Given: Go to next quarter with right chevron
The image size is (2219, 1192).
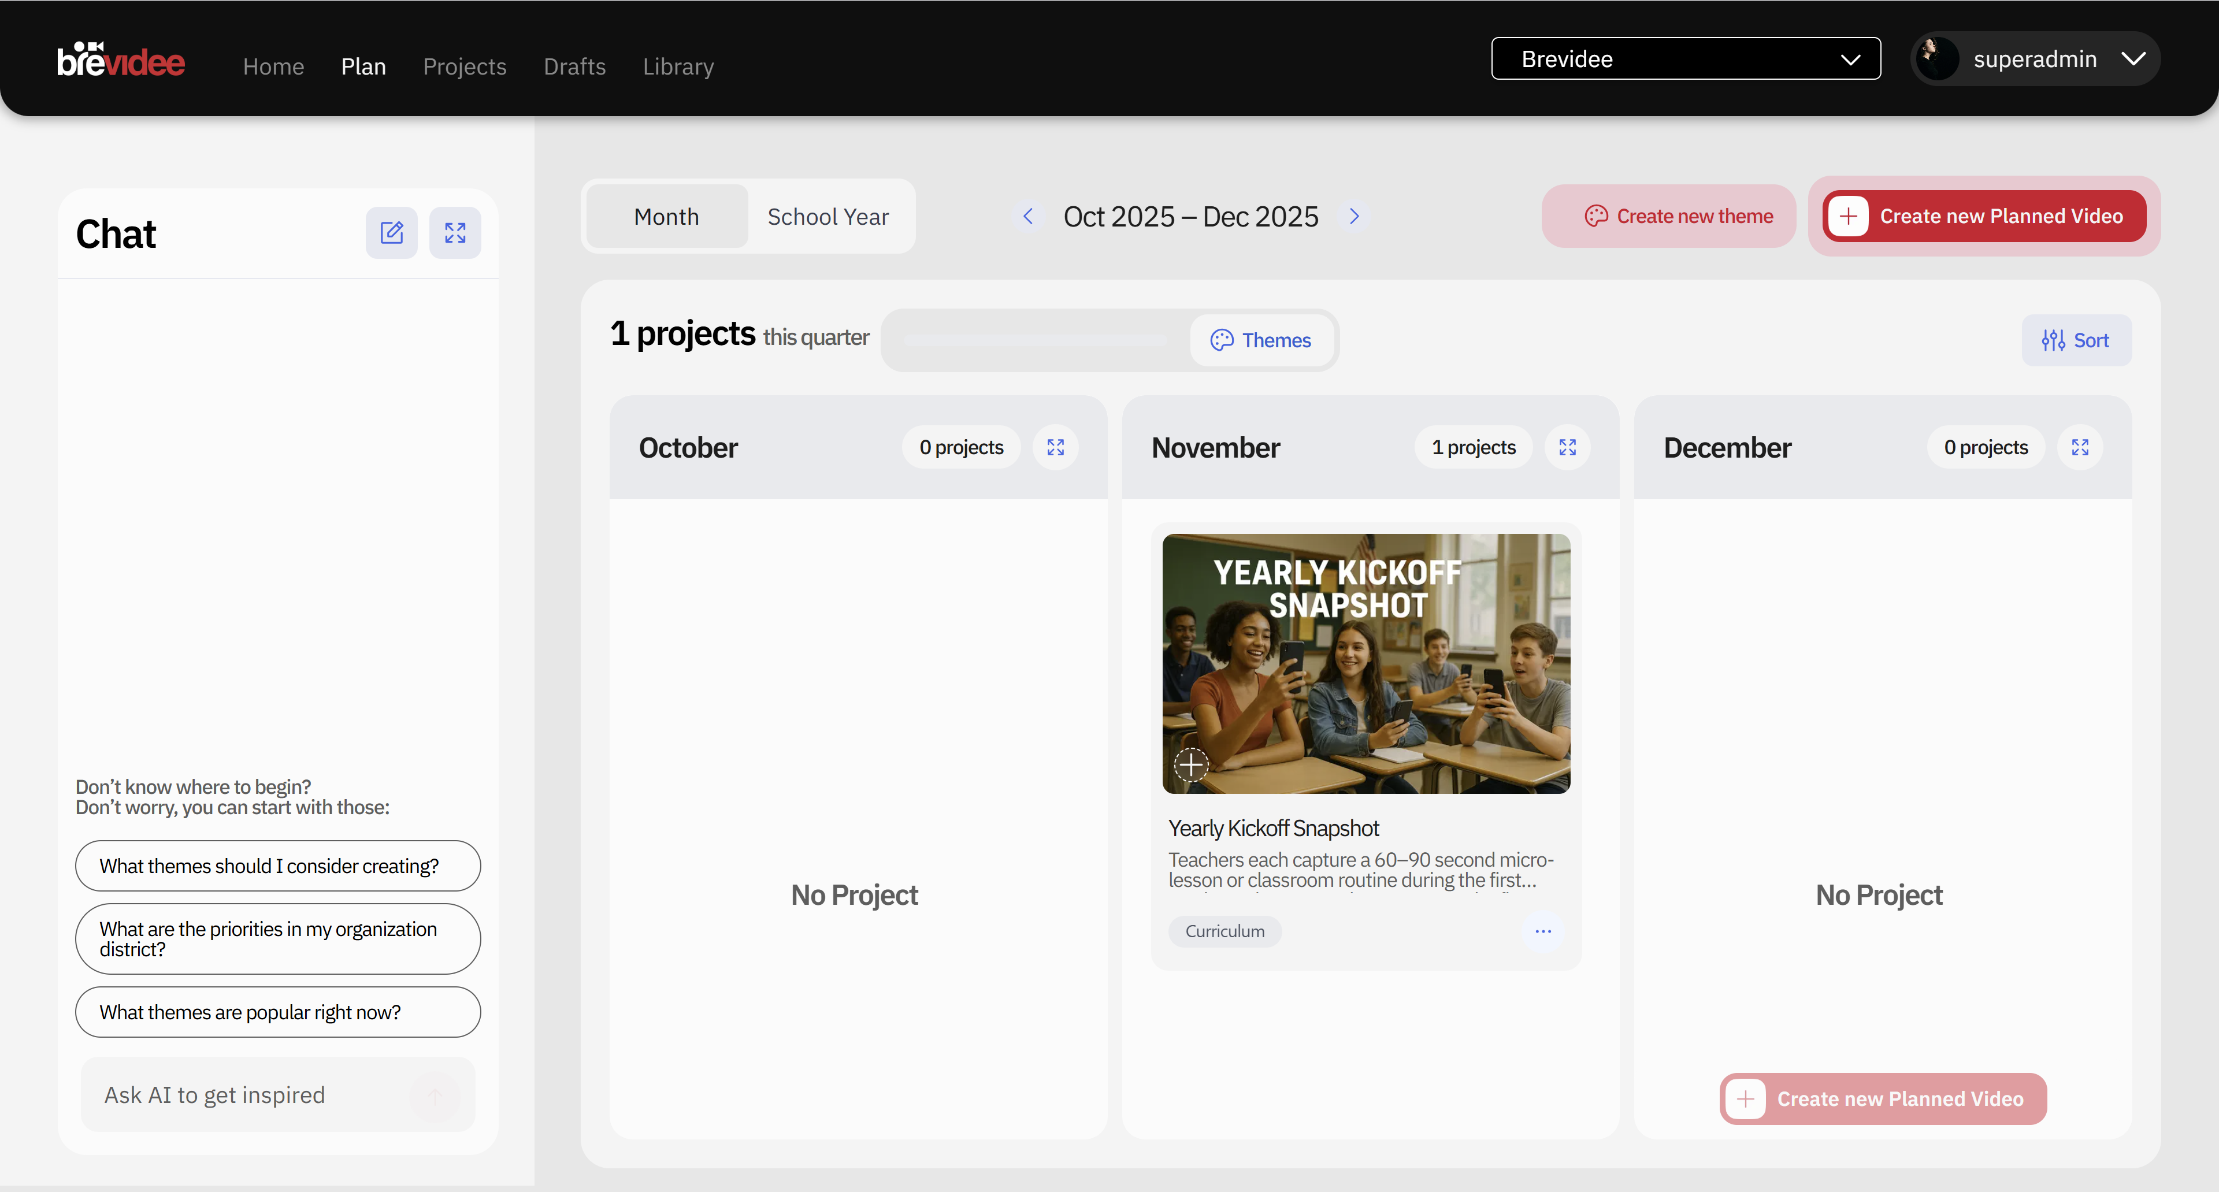Looking at the screenshot, I should pyautogui.click(x=1354, y=216).
